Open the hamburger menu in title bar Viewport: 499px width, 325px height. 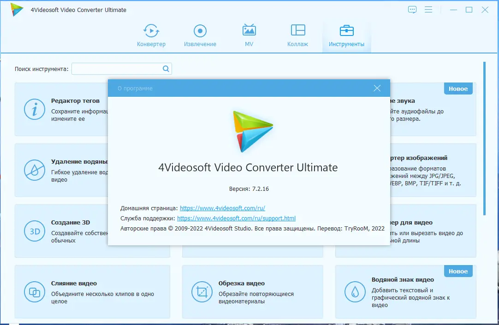(x=428, y=10)
